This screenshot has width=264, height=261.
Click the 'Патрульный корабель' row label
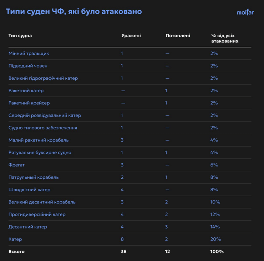[x=34, y=177]
